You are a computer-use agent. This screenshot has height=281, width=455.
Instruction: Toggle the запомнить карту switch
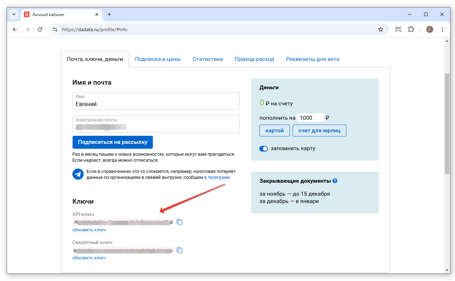(x=264, y=148)
